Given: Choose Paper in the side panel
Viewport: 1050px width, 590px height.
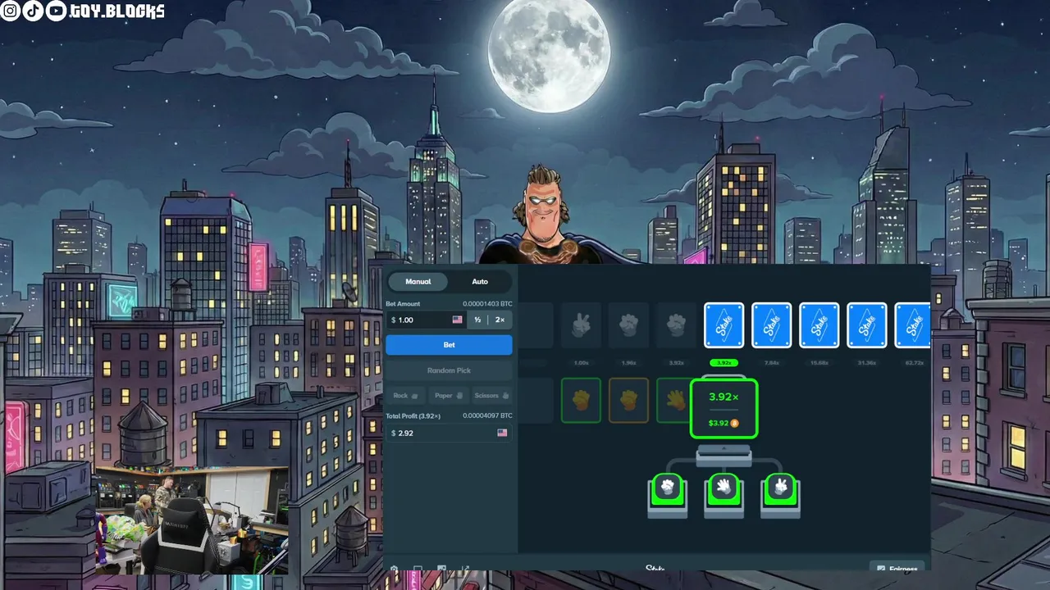Looking at the screenshot, I should pos(449,396).
